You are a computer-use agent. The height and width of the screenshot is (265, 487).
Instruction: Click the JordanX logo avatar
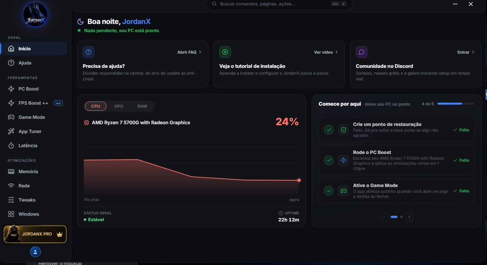[35, 15]
